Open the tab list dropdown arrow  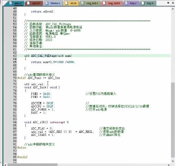(x=168, y=3)
